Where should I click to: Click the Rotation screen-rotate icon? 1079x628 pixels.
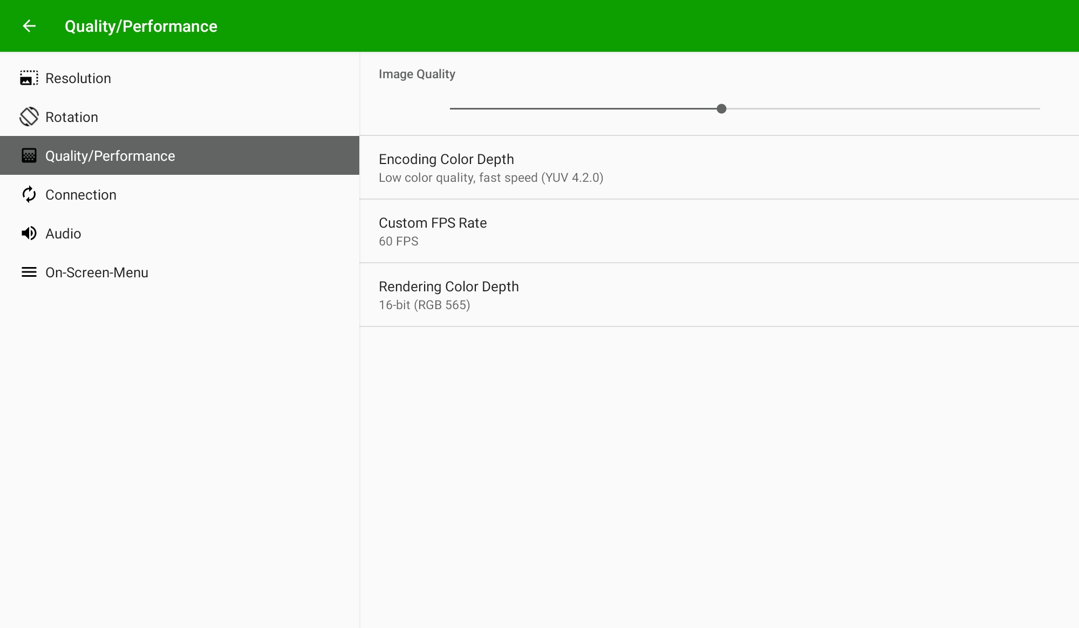tap(29, 117)
